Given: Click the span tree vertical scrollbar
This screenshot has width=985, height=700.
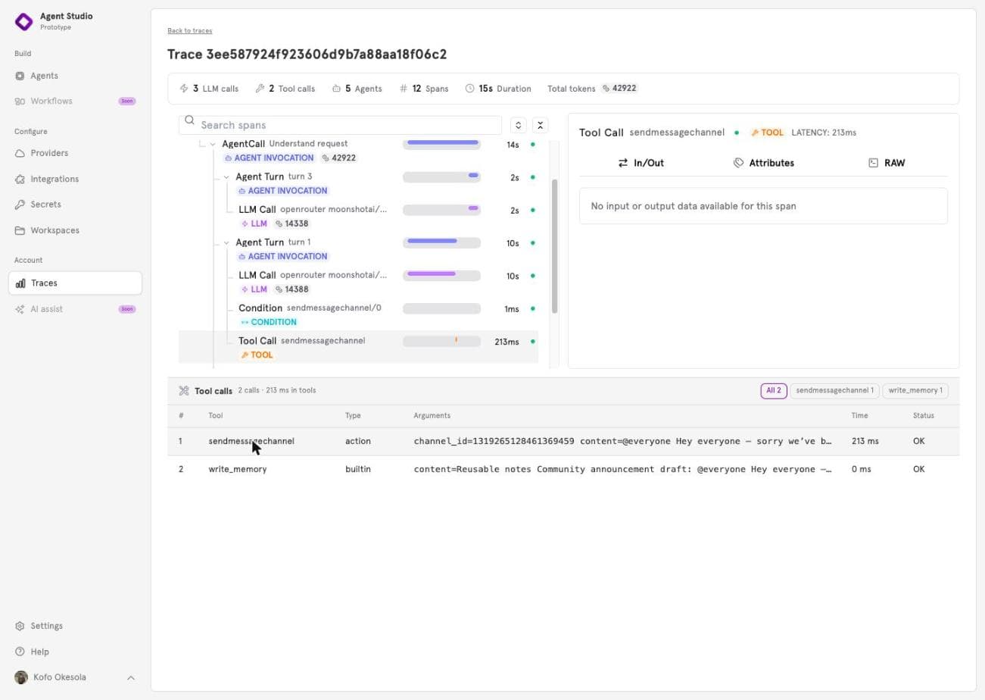Looking at the screenshot, I should (x=555, y=246).
